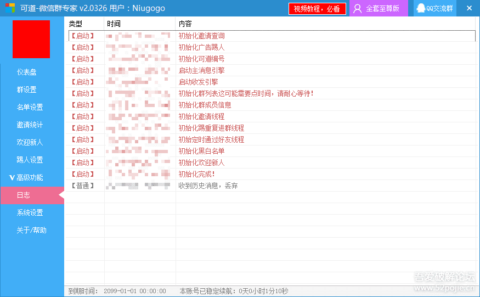This screenshot has width=480, height=297.
Task: Select the 收到历史消息，丢弃 log row
Action: (x=272, y=186)
